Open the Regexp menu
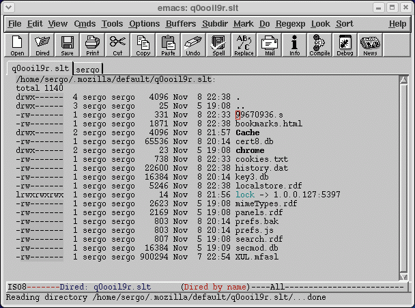Screen dimensions: 415x308 click(x=290, y=24)
